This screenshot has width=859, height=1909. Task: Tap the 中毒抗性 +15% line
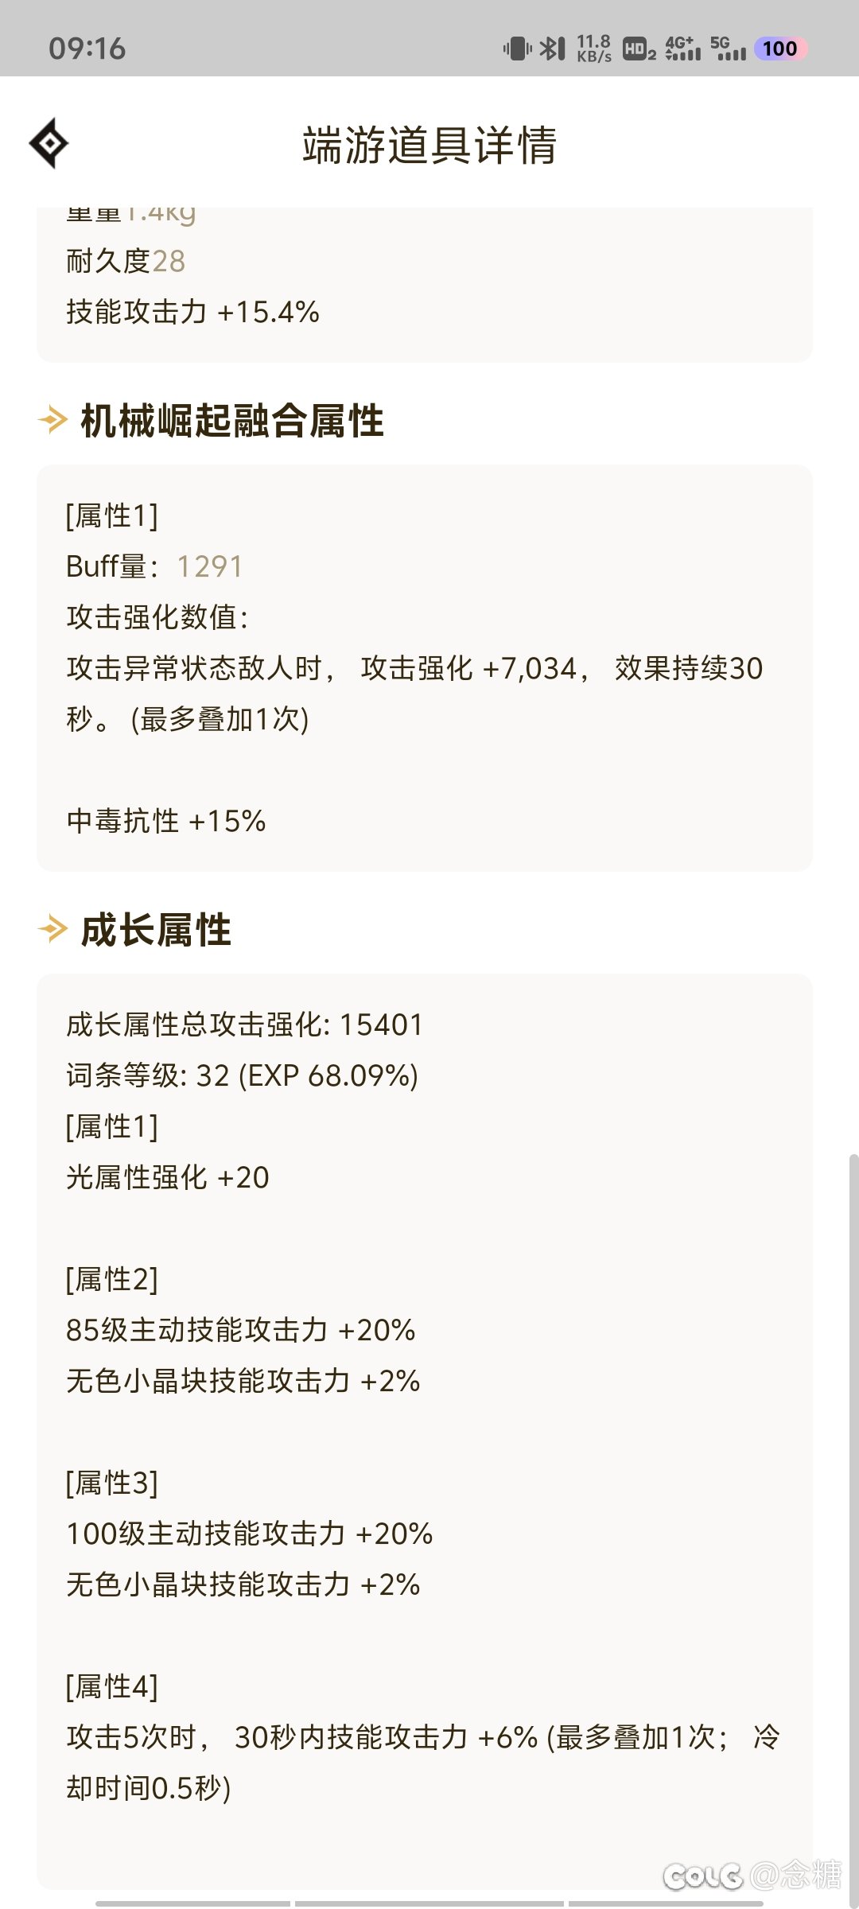(x=166, y=821)
